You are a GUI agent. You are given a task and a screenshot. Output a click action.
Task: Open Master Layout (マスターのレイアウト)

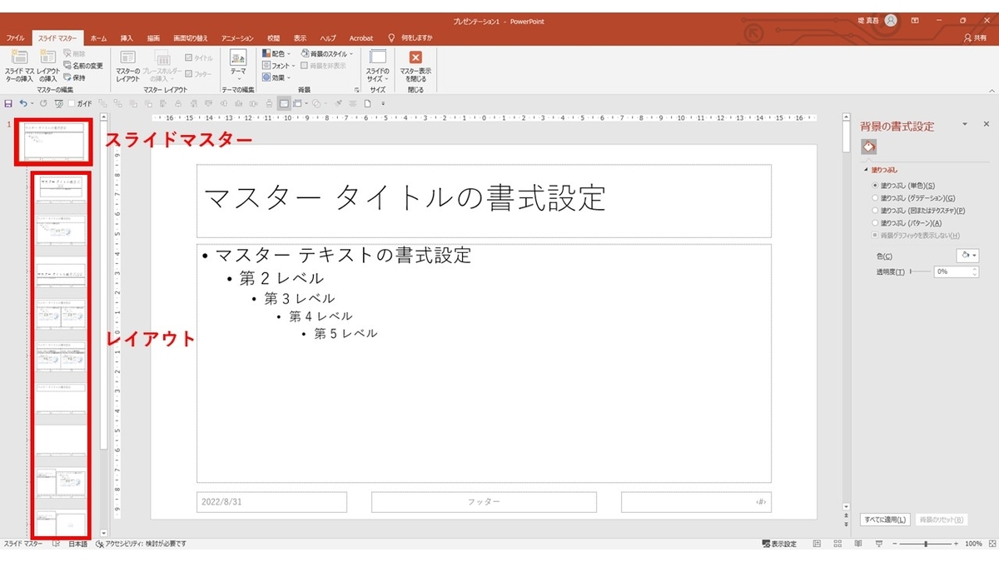coord(127,66)
